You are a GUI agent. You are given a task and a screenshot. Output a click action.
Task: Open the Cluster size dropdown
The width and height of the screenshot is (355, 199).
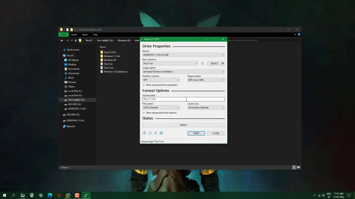[206, 108]
